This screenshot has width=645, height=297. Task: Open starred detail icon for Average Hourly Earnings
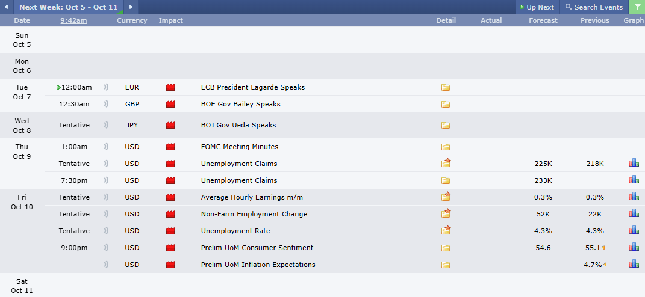pyautogui.click(x=446, y=197)
